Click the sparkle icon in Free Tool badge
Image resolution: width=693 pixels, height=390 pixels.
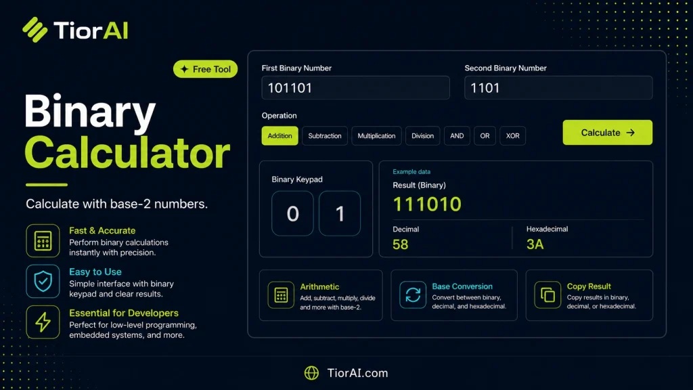point(184,69)
